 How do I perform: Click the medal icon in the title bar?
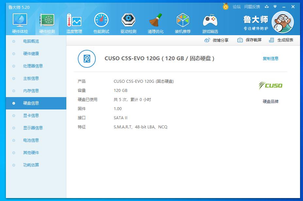225,7
